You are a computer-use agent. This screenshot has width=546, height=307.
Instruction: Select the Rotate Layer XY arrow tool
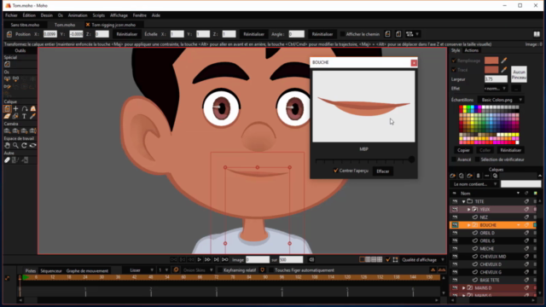coord(25,108)
